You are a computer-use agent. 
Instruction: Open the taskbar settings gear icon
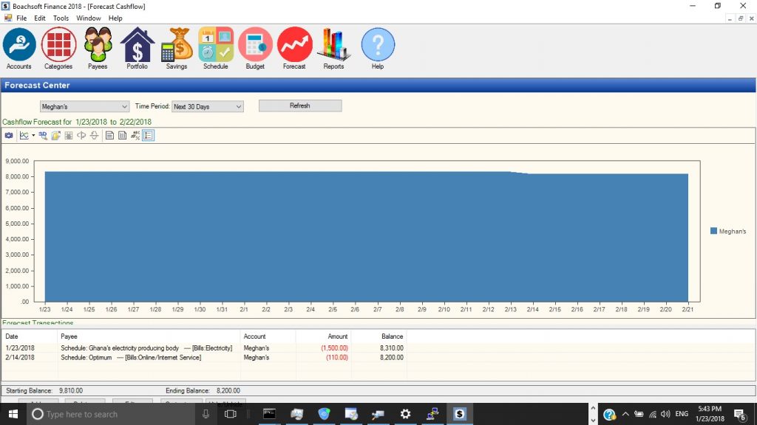(x=406, y=414)
